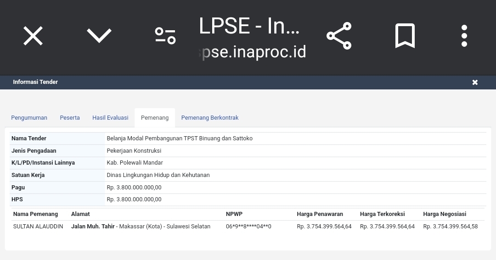Switch to the Pengumuman tab
Screen dimensions: 496x260
tap(29, 118)
